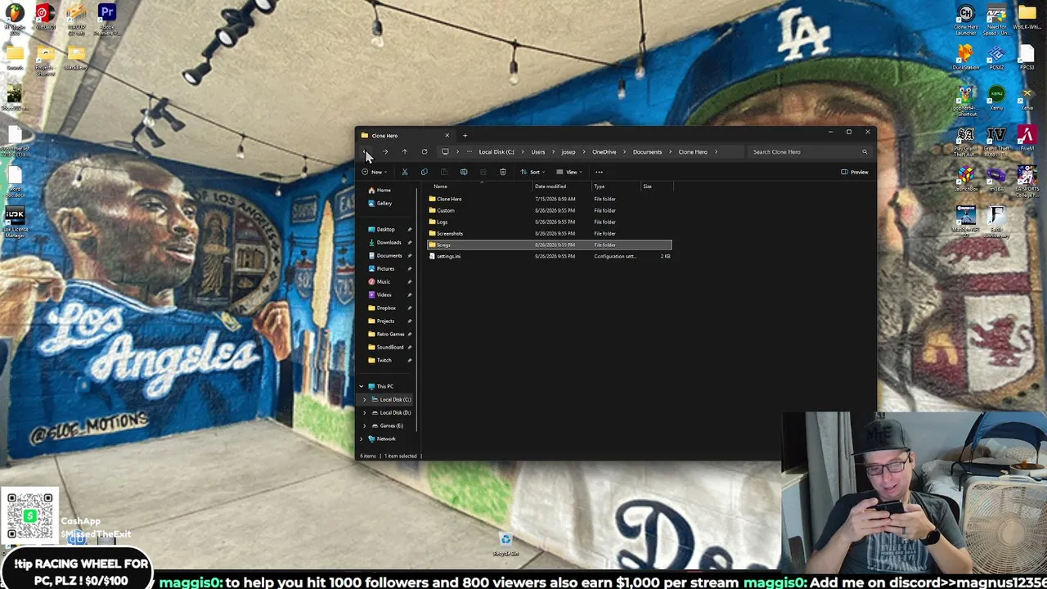1047x589 pixels.
Task: Select the Screenshots folder
Action: (549, 233)
